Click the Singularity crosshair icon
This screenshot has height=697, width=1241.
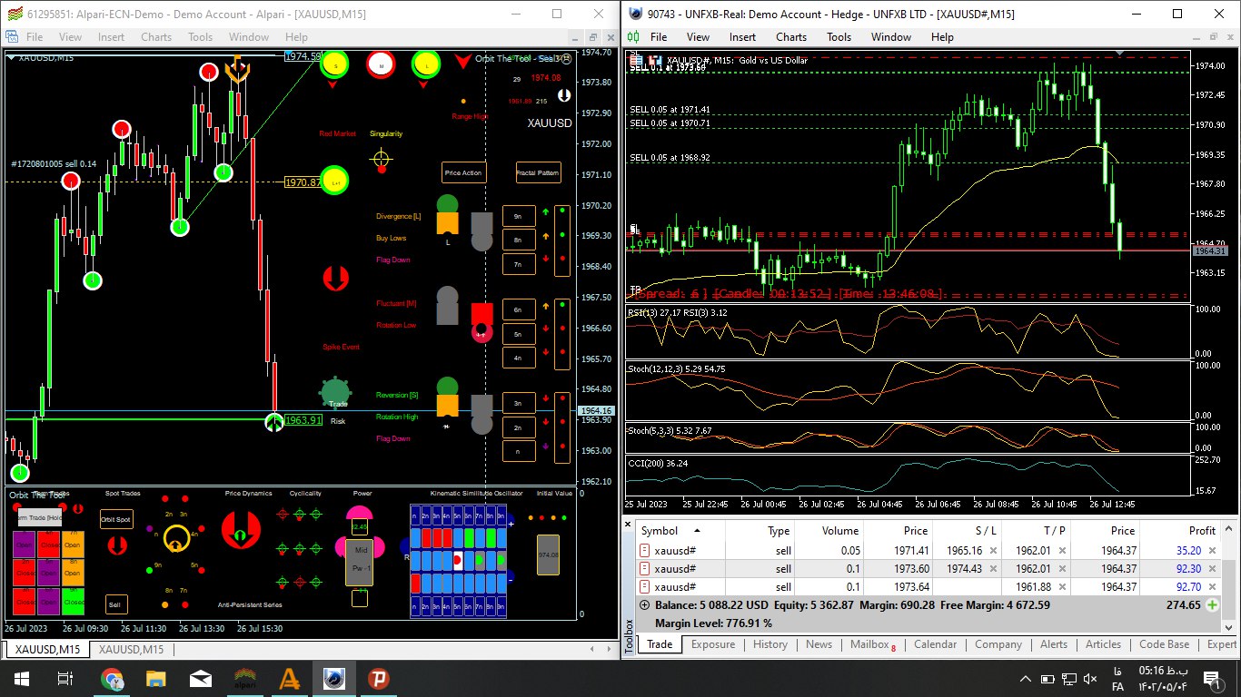pos(382,160)
